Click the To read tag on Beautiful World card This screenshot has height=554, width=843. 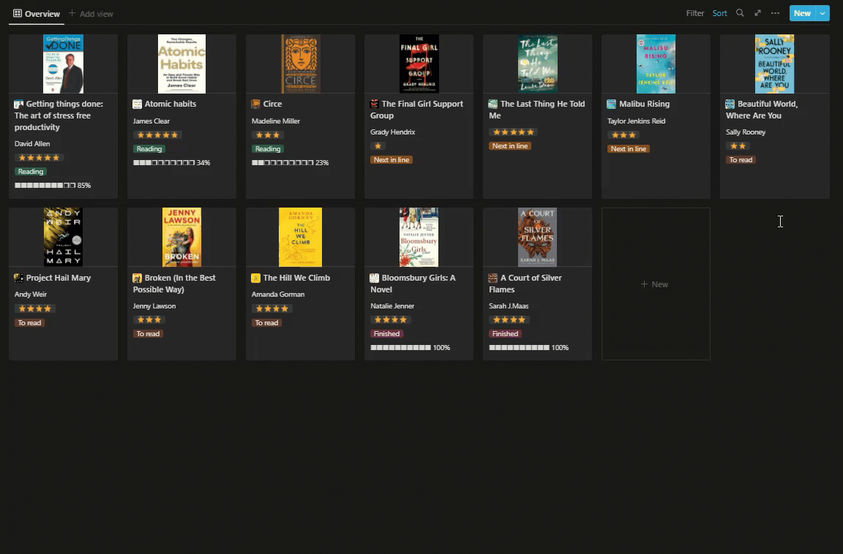coord(741,159)
